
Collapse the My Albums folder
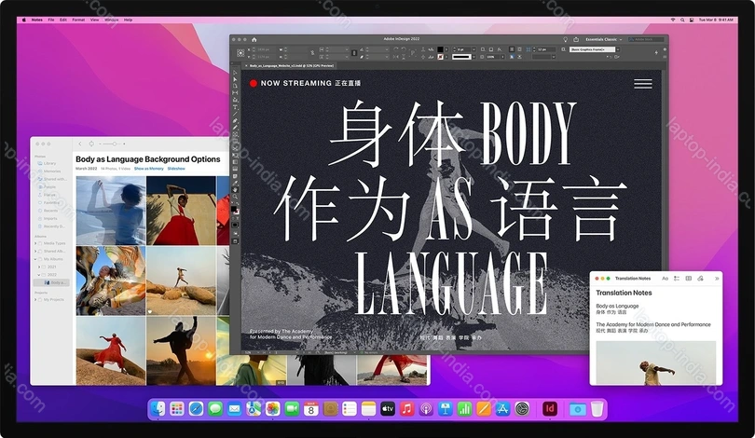tap(36, 258)
